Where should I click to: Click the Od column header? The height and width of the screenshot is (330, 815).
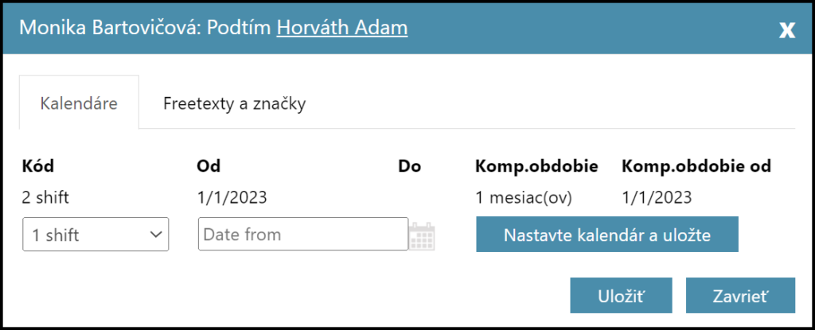point(208,167)
